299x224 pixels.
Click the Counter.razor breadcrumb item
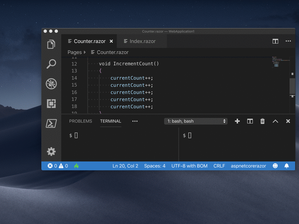pyautogui.click(x=110, y=52)
